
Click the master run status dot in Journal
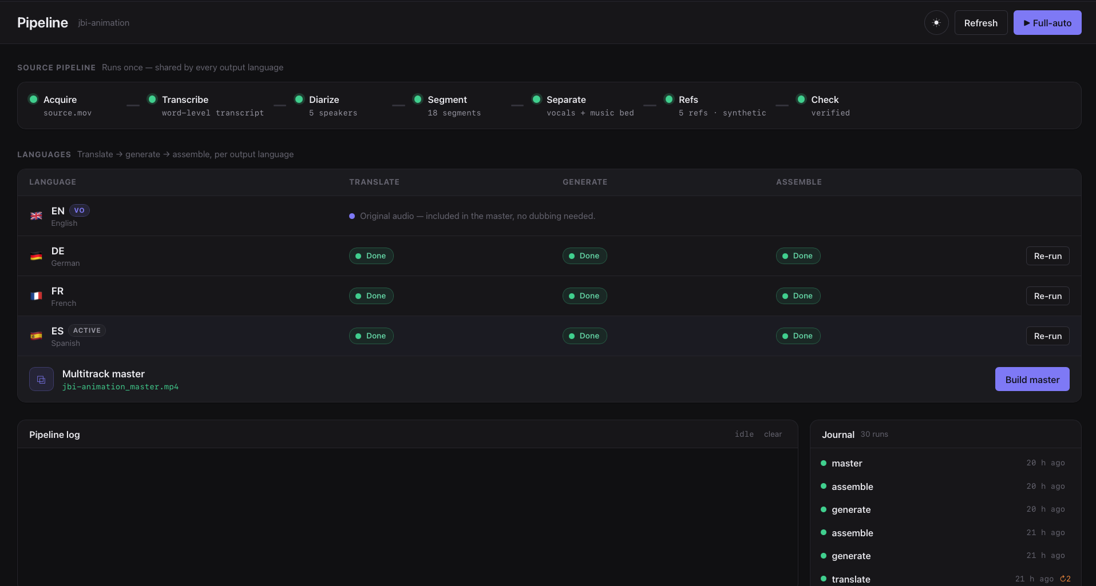point(824,463)
